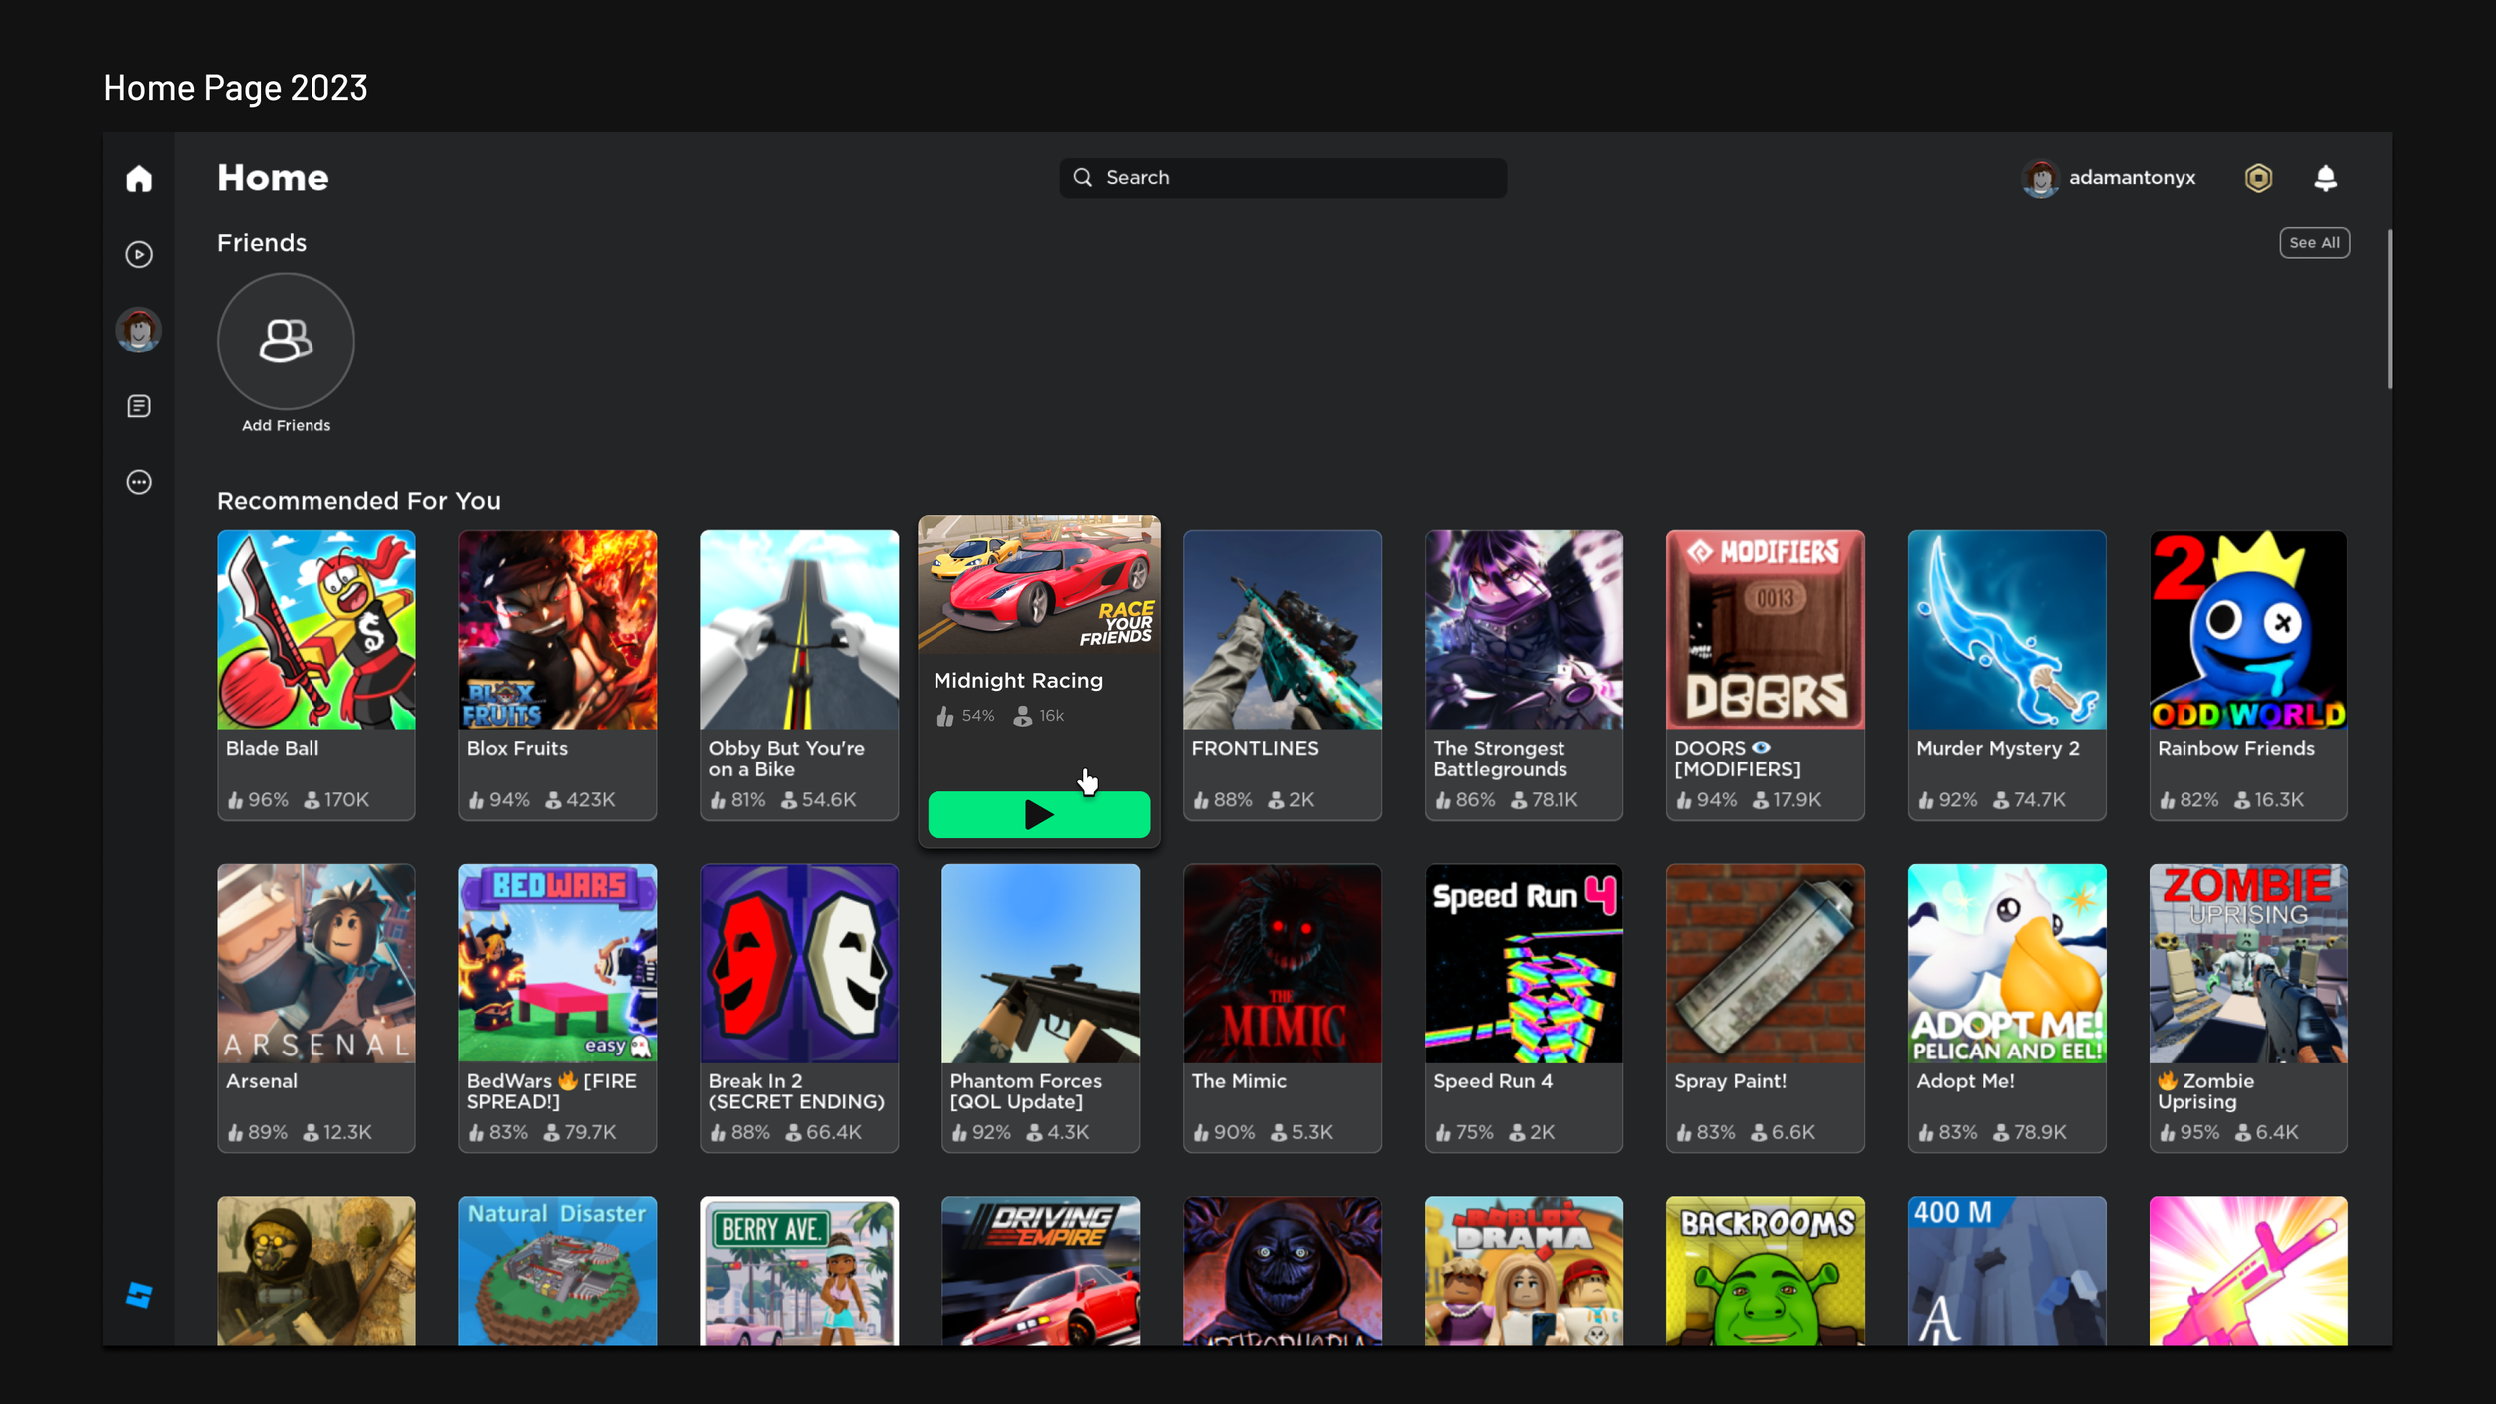Click the Home page title

pos(273,178)
